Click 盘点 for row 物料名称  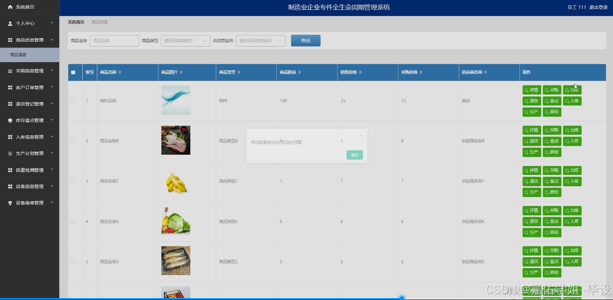pos(552,101)
